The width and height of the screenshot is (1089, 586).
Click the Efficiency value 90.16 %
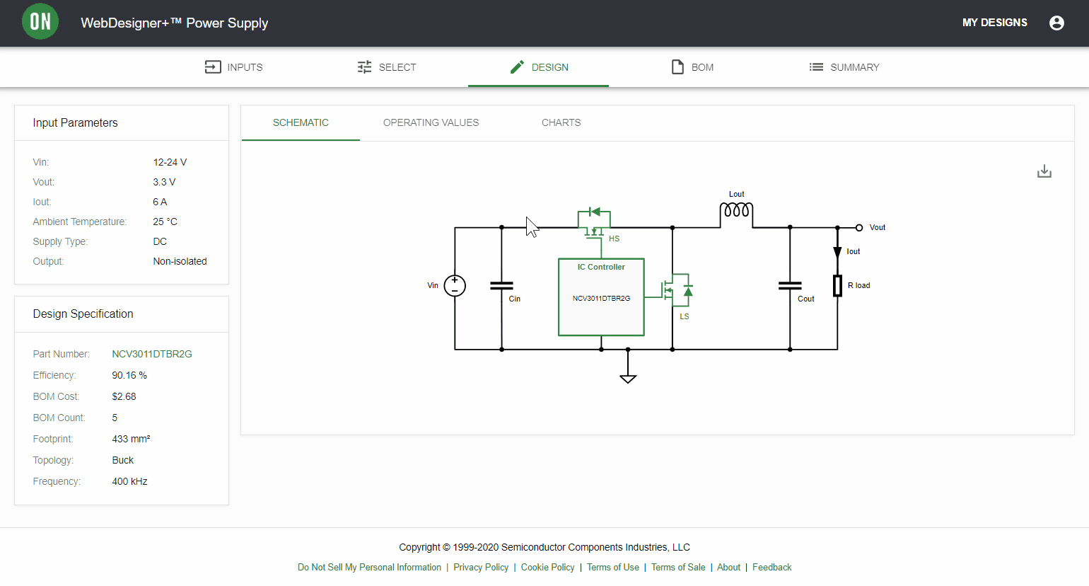pos(129,375)
